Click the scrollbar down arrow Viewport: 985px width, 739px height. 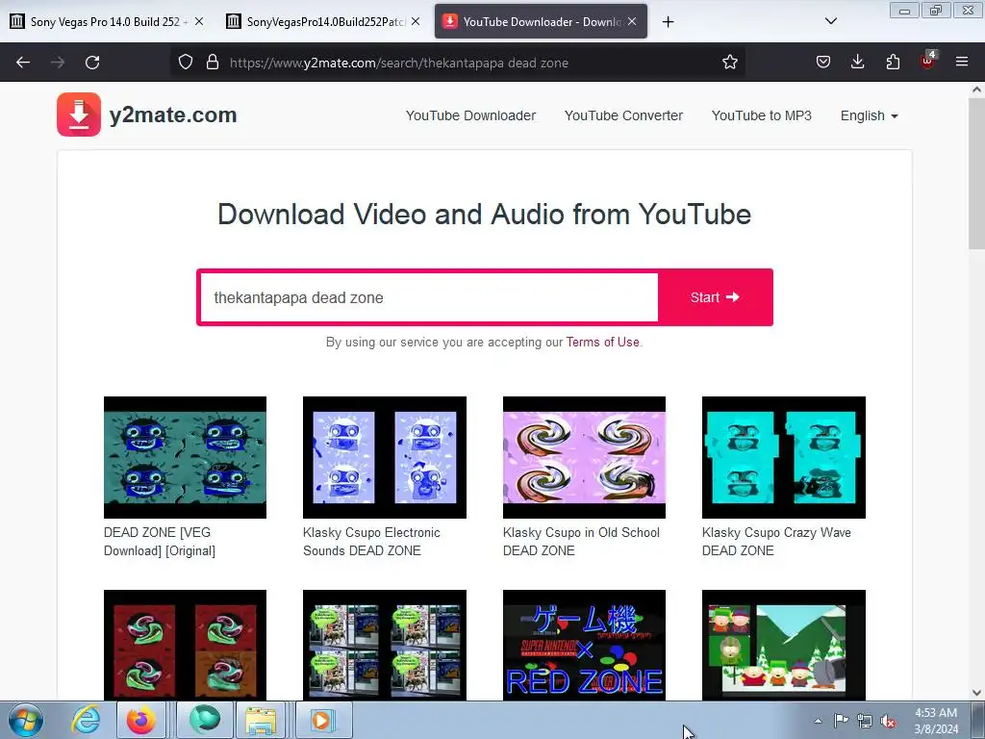[x=976, y=693]
